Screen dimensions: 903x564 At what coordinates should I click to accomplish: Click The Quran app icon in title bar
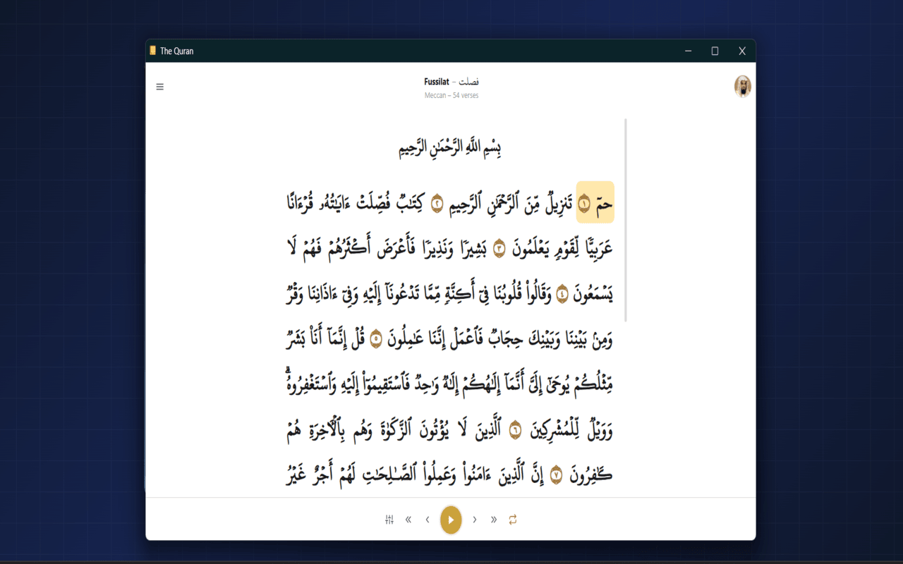click(152, 51)
